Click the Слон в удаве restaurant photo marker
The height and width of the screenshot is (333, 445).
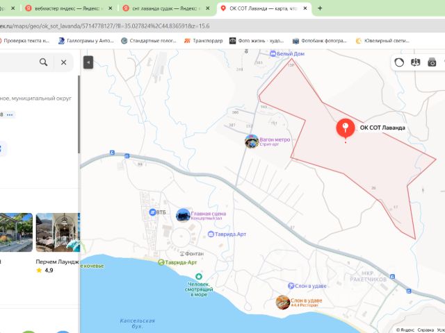(x=283, y=302)
